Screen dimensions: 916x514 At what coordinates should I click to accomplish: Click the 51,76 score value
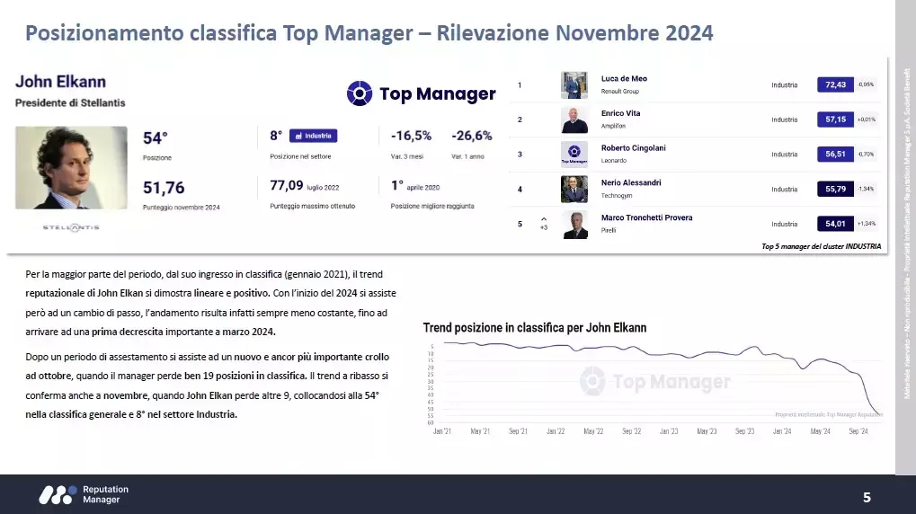pyautogui.click(x=164, y=188)
